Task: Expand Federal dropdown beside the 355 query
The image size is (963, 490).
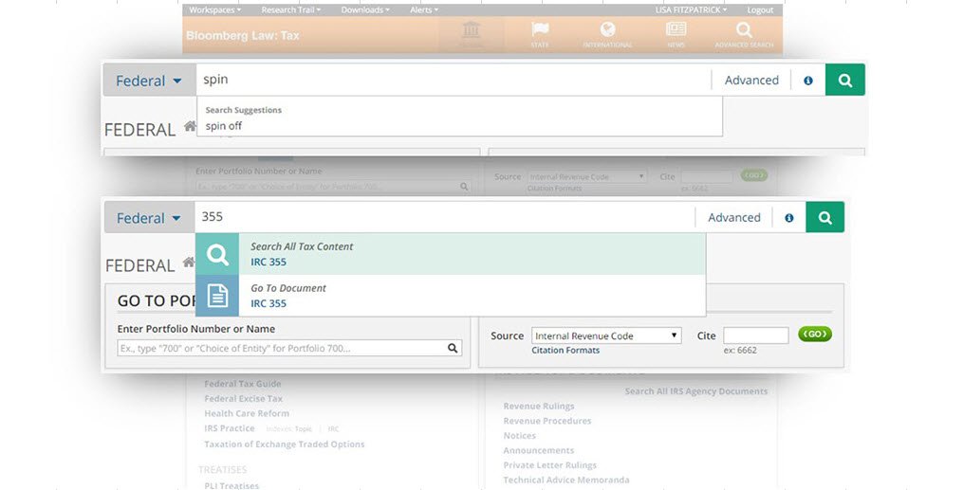Action: tap(149, 218)
